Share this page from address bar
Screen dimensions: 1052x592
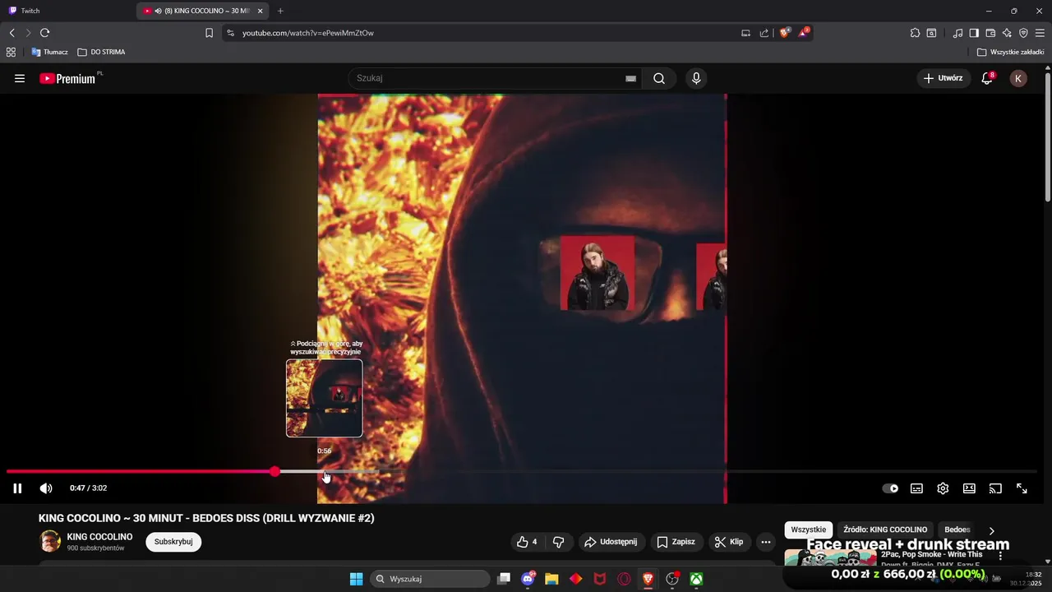[764, 33]
